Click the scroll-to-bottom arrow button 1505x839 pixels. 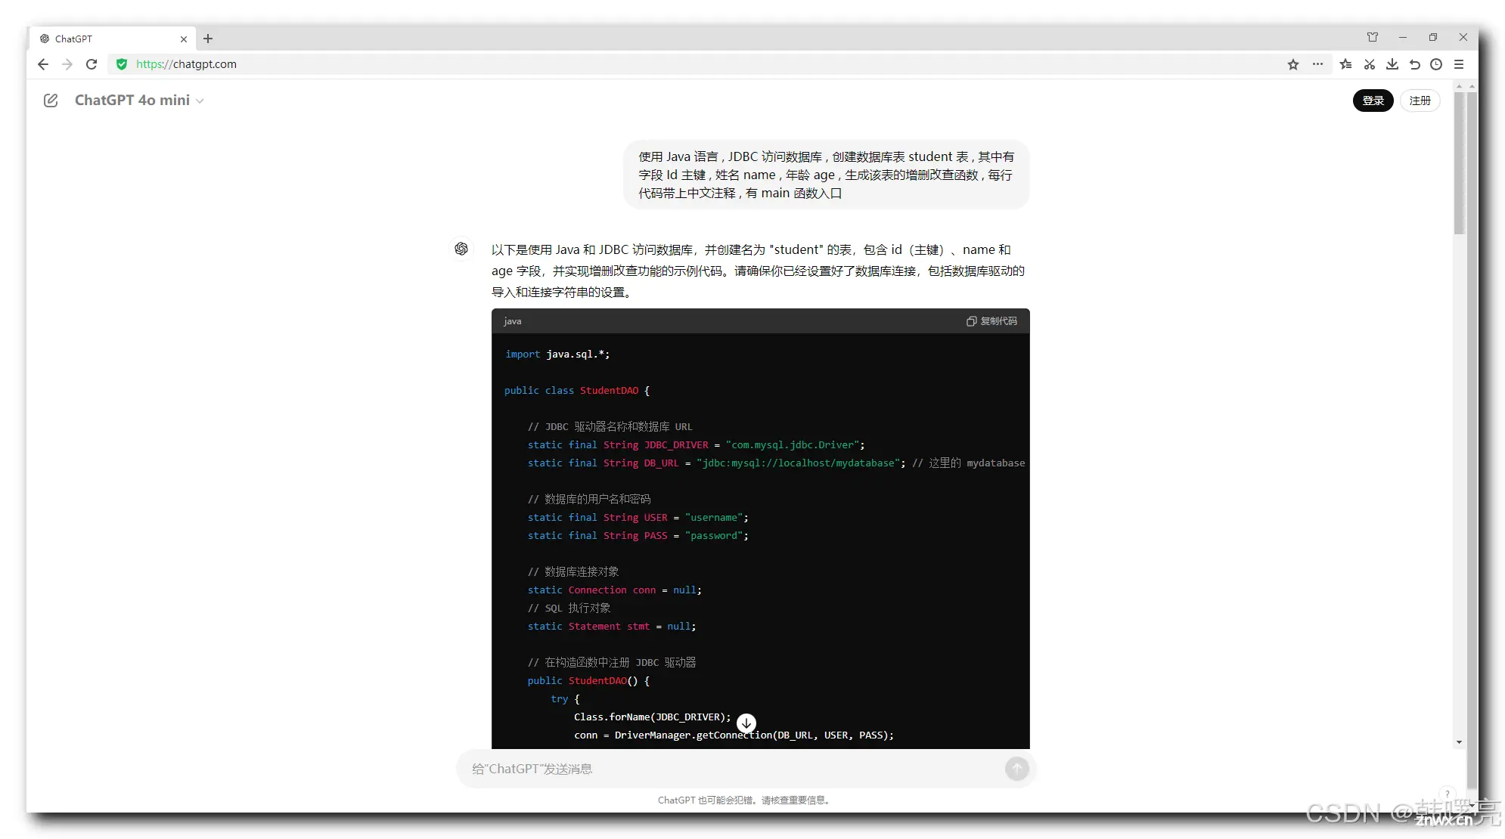coord(746,723)
